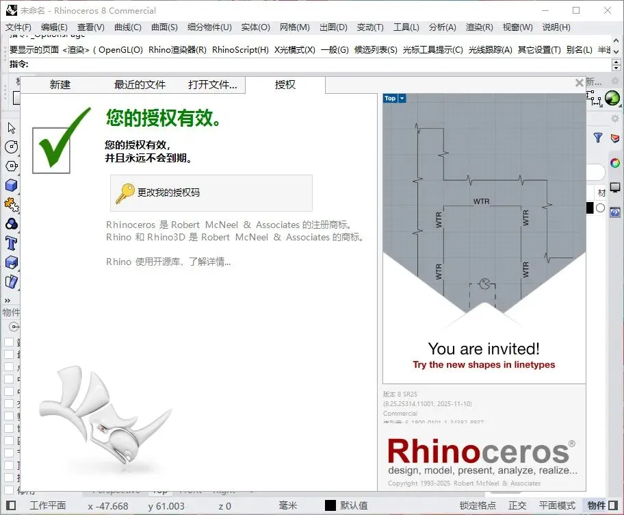Image resolution: width=624 pixels, height=515 pixels.
Task: Open the Top viewport dropdown arrow
Action: click(x=402, y=99)
